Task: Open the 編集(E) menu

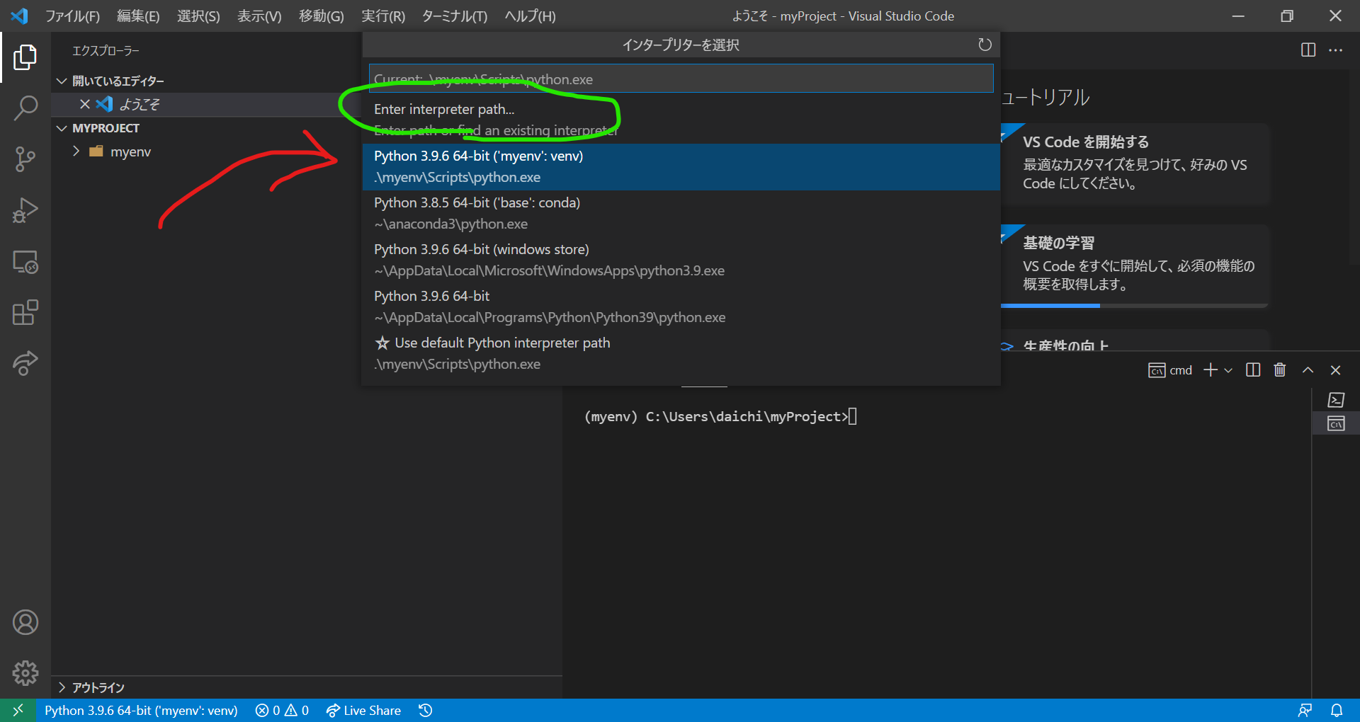Action: point(138,16)
